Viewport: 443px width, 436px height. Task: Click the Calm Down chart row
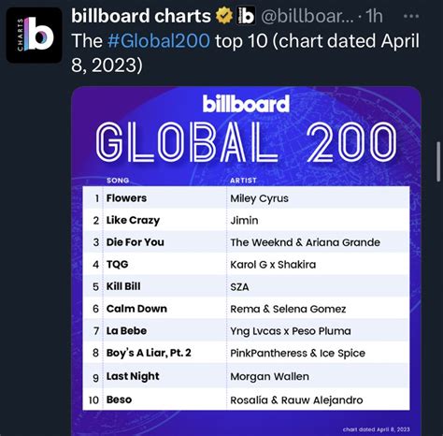(246, 309)
